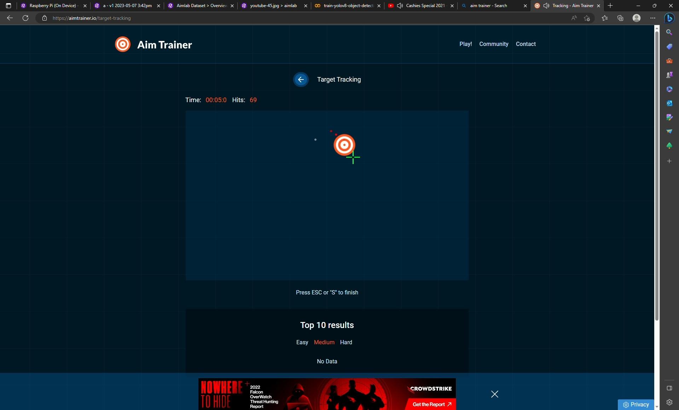Image resolution: width=679 pixels, height=410 pixels.
Task: Open browser profile avatar
Action: click(637, 18)
